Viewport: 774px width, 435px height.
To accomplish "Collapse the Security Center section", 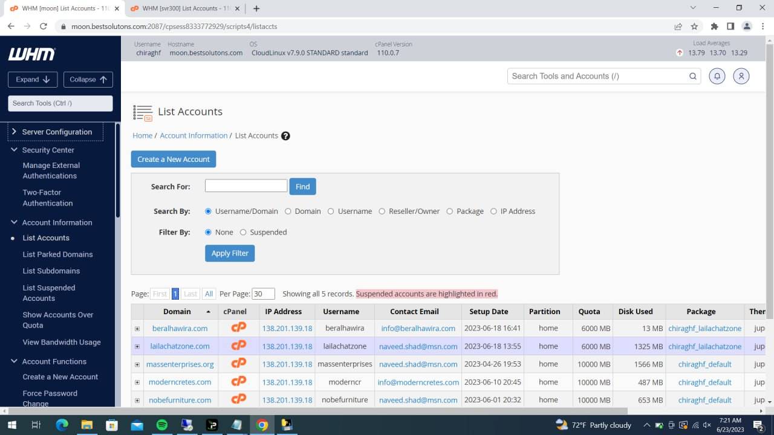I will [x=14, y=150].
